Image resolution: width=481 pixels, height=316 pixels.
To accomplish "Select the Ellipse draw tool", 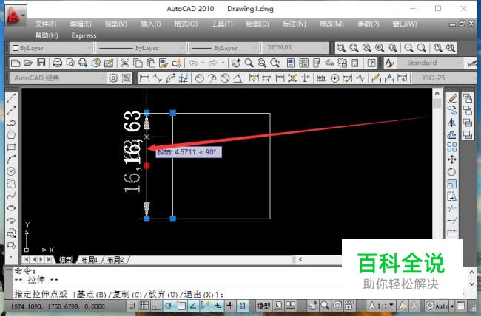I will pos(11,208).
